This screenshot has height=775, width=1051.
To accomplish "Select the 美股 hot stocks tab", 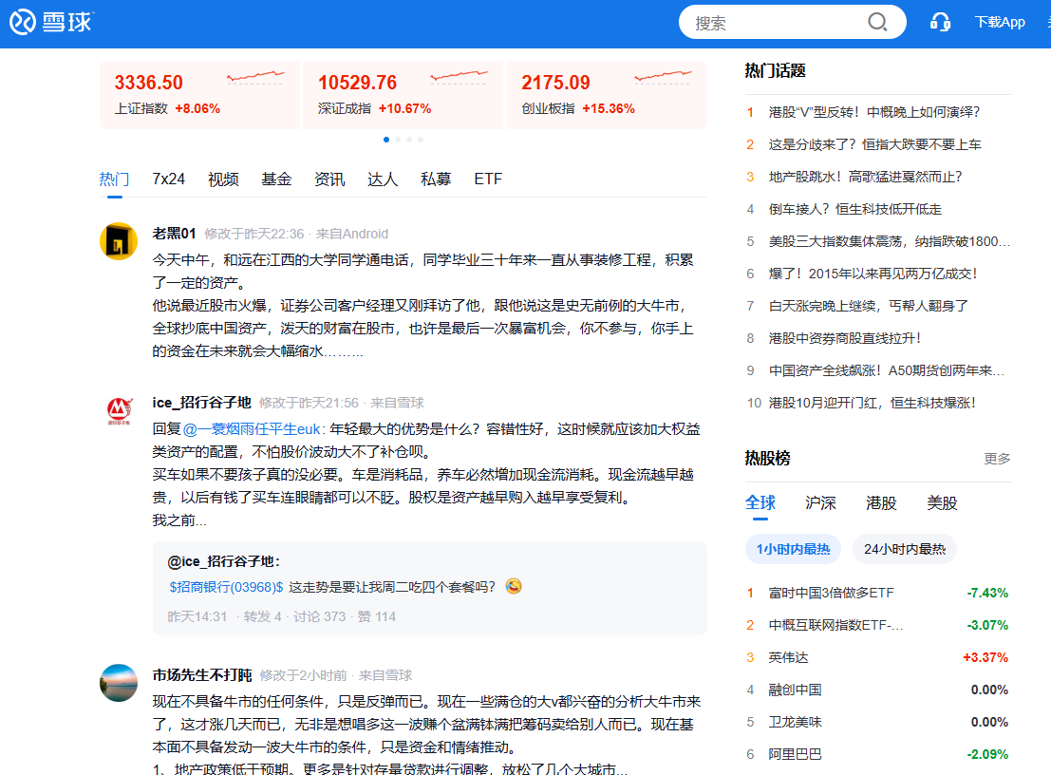I will pos(942,502).
